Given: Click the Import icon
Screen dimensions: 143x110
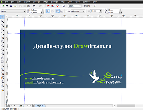Looking at the screenshot, I should point(48,6).
